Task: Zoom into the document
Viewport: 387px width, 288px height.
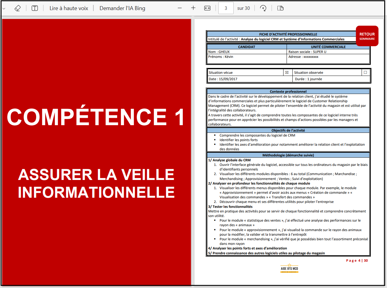Action: pyautogui.click(x=193, y=8)
